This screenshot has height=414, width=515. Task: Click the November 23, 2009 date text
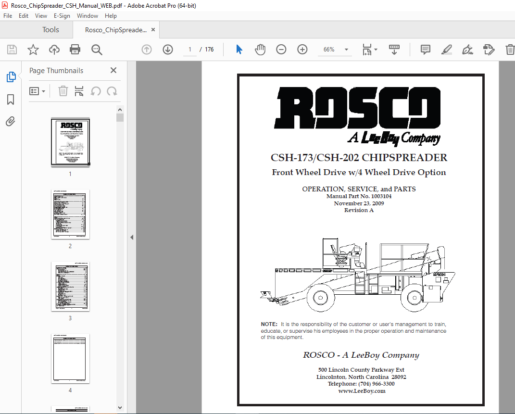(359, 203)
